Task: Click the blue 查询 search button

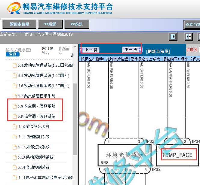Action: coord(13,54)
